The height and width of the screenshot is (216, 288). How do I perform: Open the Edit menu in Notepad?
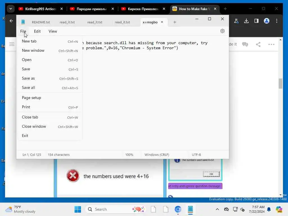pos(37,31)
